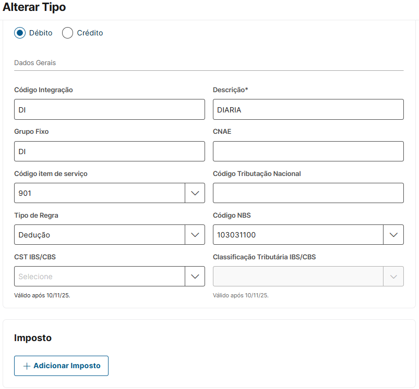Click the Código NBS chevron arrow
This screenshot has height=389, width=419.
[393, 235]
